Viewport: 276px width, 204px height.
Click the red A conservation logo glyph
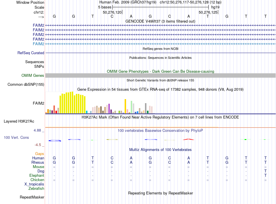(189, 139)
